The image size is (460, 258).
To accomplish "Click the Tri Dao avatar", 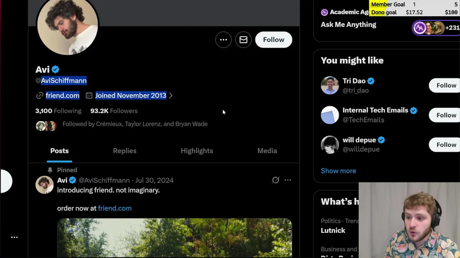I will (x=330, y=85).
